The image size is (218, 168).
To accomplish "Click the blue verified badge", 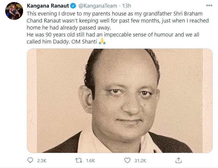I will [73, 6].
